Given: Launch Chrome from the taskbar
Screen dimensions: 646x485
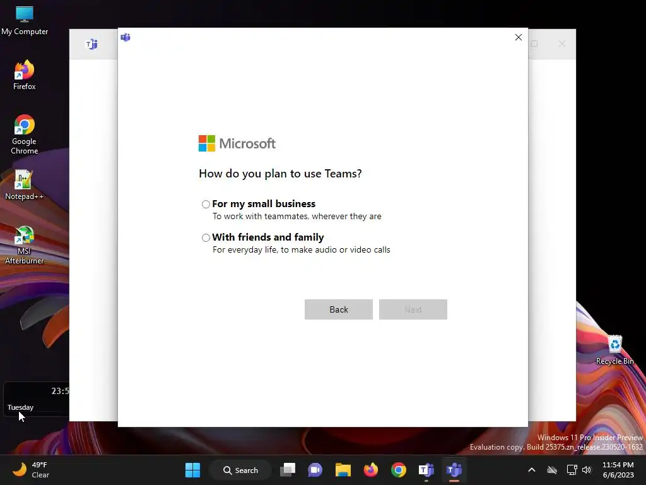Looking at the screenshot, I should 399,470.
